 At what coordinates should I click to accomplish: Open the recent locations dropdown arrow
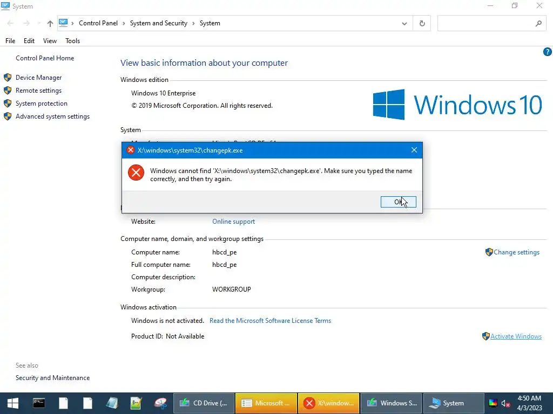coord(38,24)
